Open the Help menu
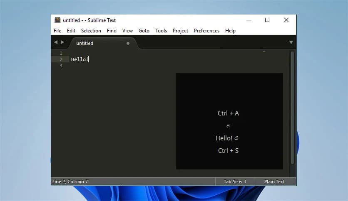The height and width of the screenshot is (201, 348). pyautogui.click(x=230, y=31)
